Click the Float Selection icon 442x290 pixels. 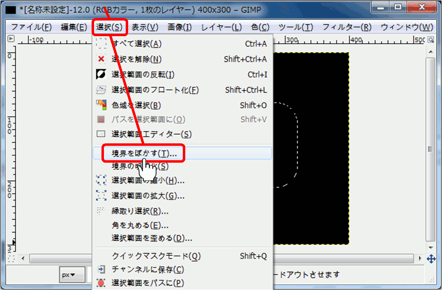coord(101,90)
